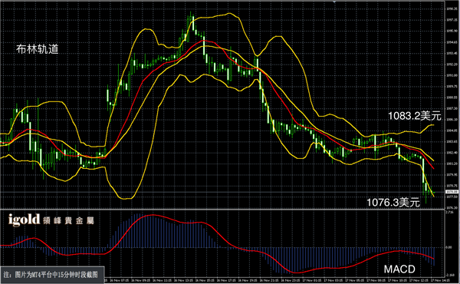Click the 16 Nov 21:15 time axis label
This screenshot has height=284, width=460.
268,281
